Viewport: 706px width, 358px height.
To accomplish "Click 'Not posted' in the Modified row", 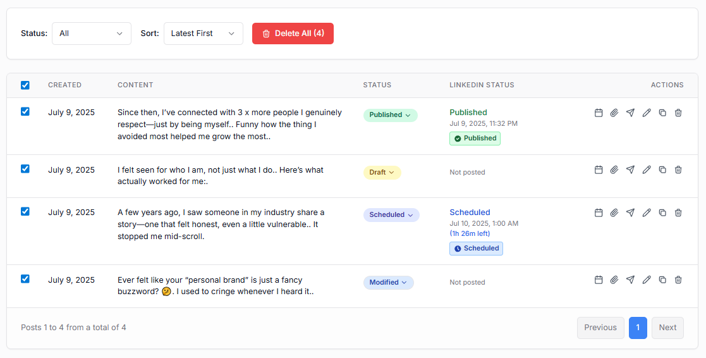I will [x=467, y=282].
